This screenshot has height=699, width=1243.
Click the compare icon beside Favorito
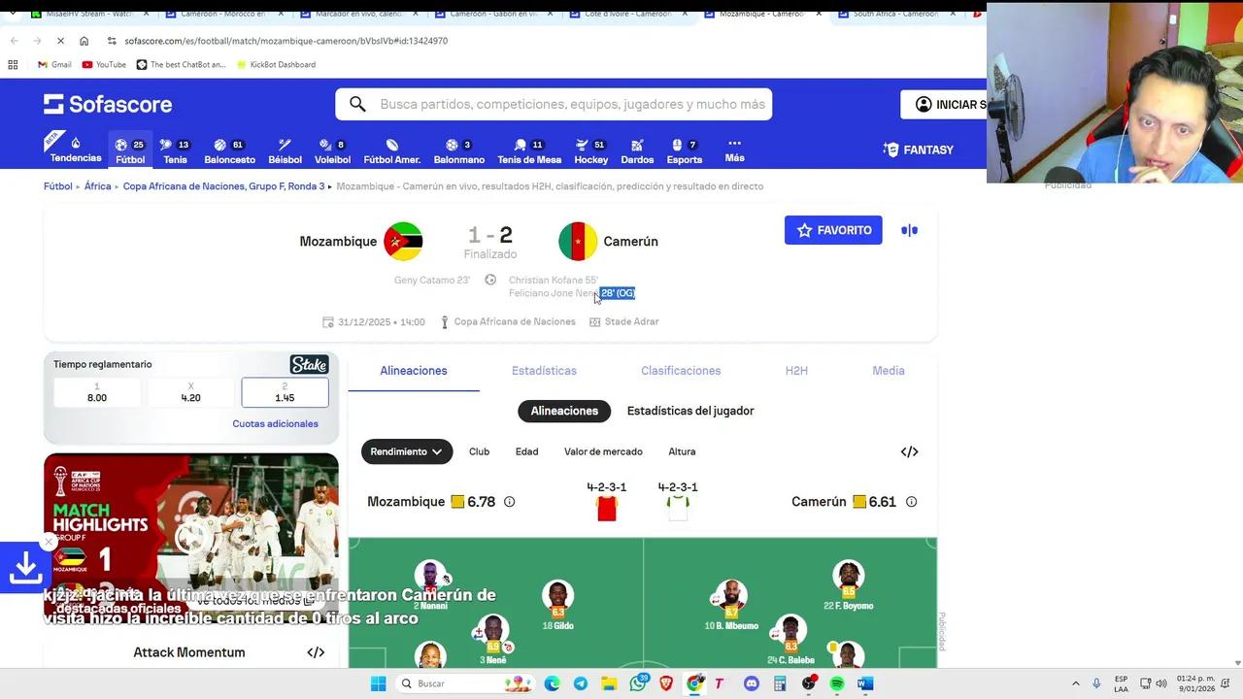tap(909, 230)
